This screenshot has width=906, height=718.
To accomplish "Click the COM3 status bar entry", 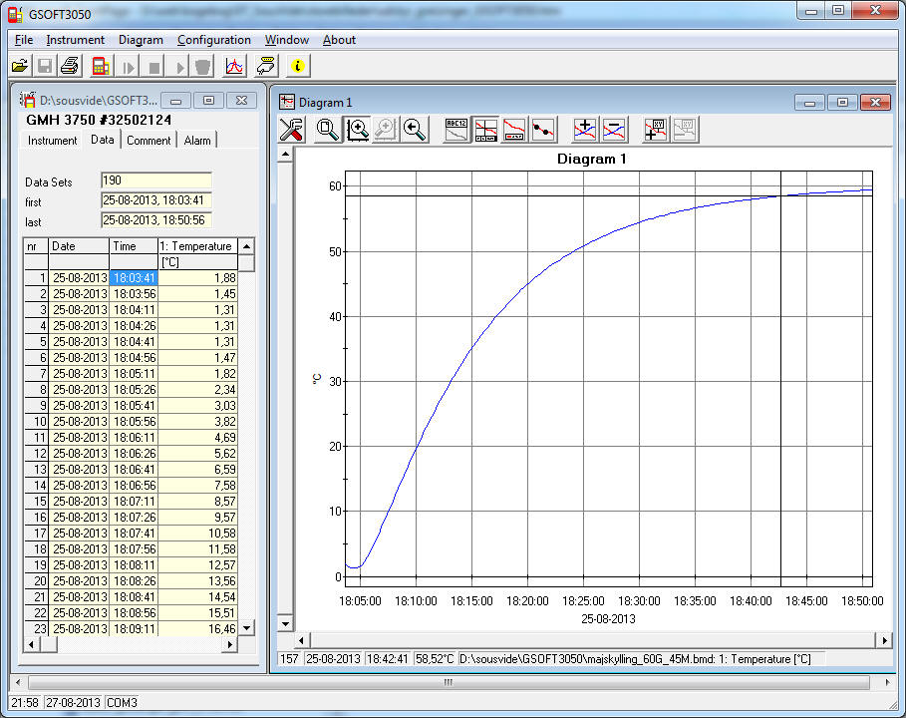I will click(x=122, y=703).
